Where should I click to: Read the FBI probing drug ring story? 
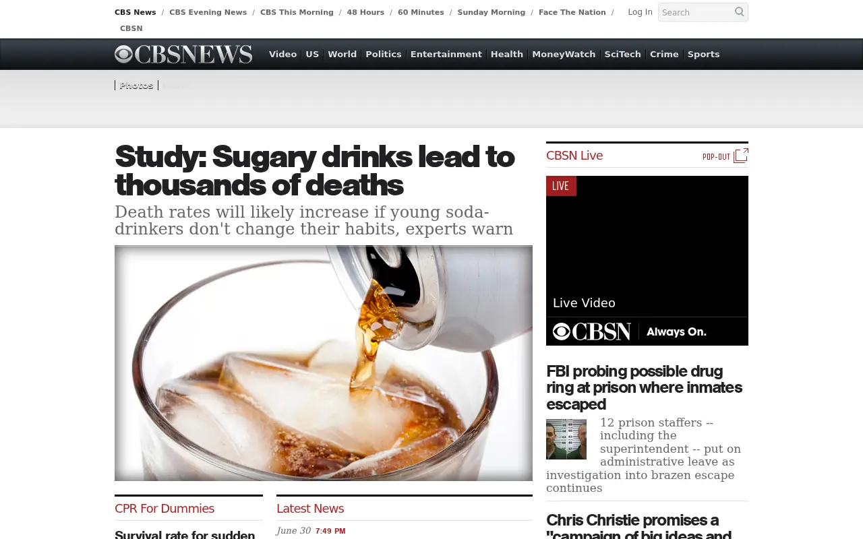644,387
